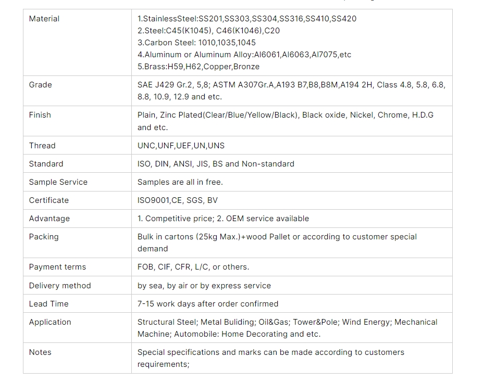Select the Sample Service label

click(58, 182)
